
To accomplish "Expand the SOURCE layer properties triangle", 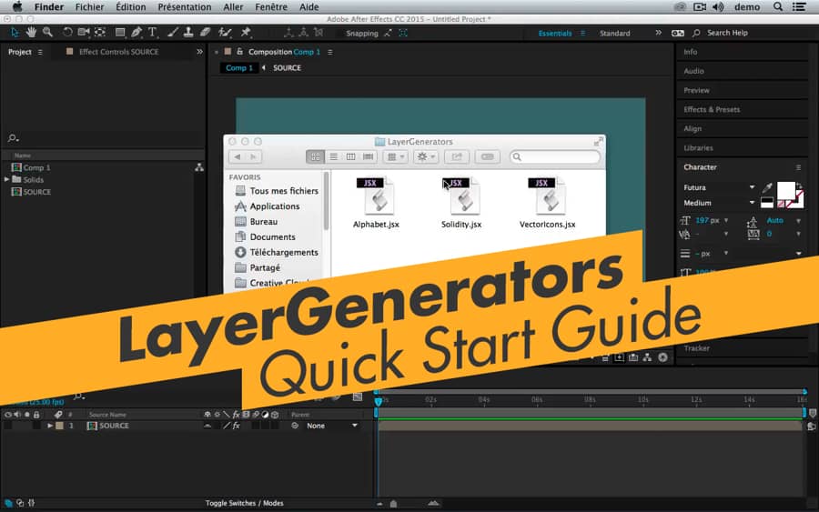I will pos(50,426).
